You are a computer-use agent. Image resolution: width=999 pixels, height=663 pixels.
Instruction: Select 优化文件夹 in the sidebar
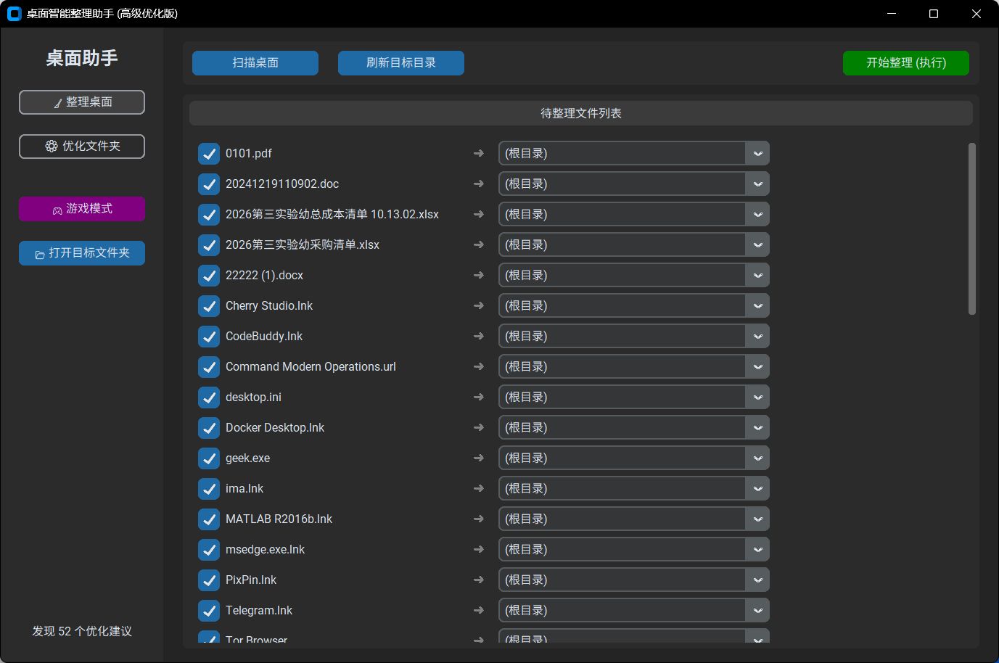(81, 146)
